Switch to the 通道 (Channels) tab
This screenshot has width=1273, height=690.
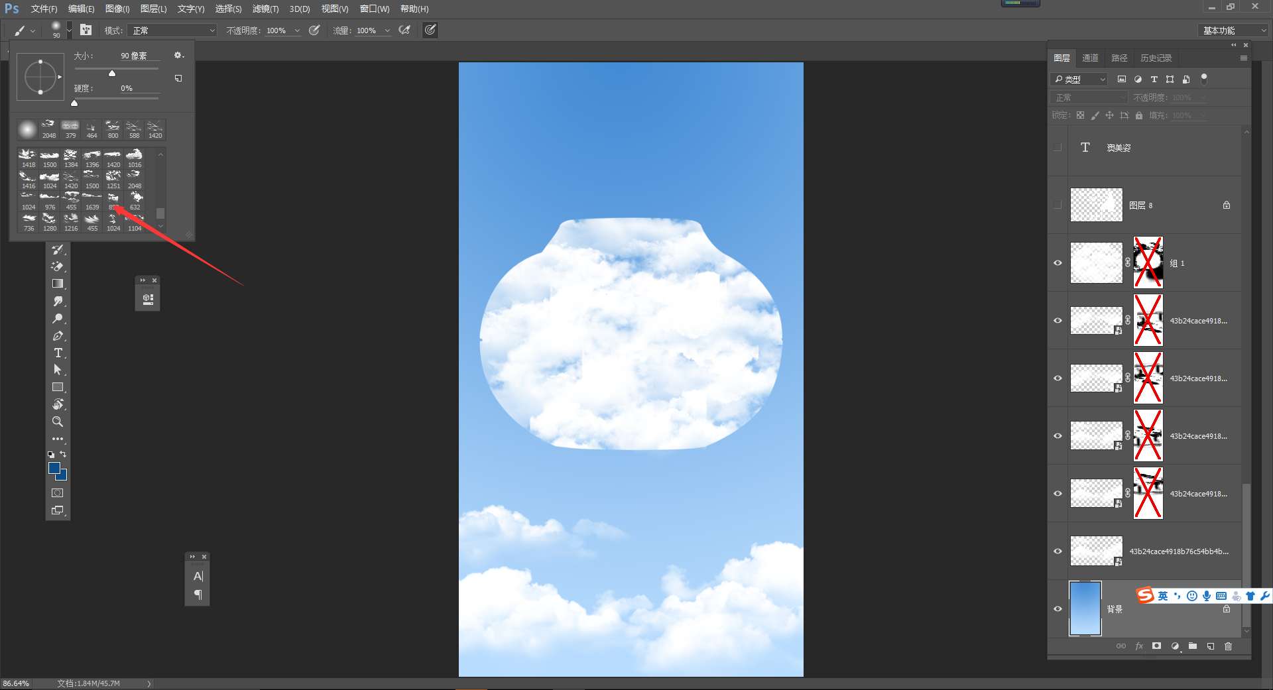point(1090,58)
